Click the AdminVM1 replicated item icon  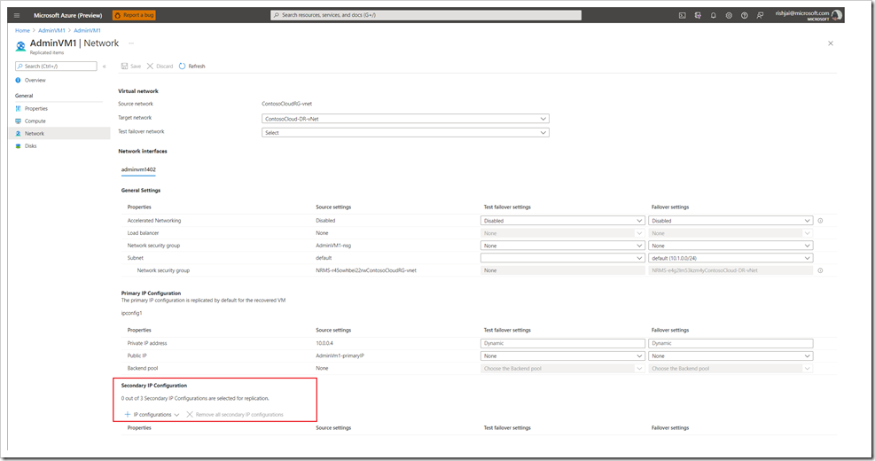[20, 46]
